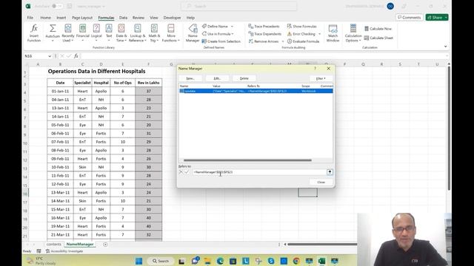Open Math & Trig functions
474x266 pixels.
point(154,33)
